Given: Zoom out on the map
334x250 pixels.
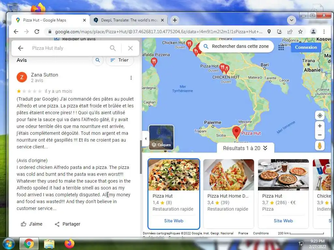Looking at the screenshot, I should 320,135.
